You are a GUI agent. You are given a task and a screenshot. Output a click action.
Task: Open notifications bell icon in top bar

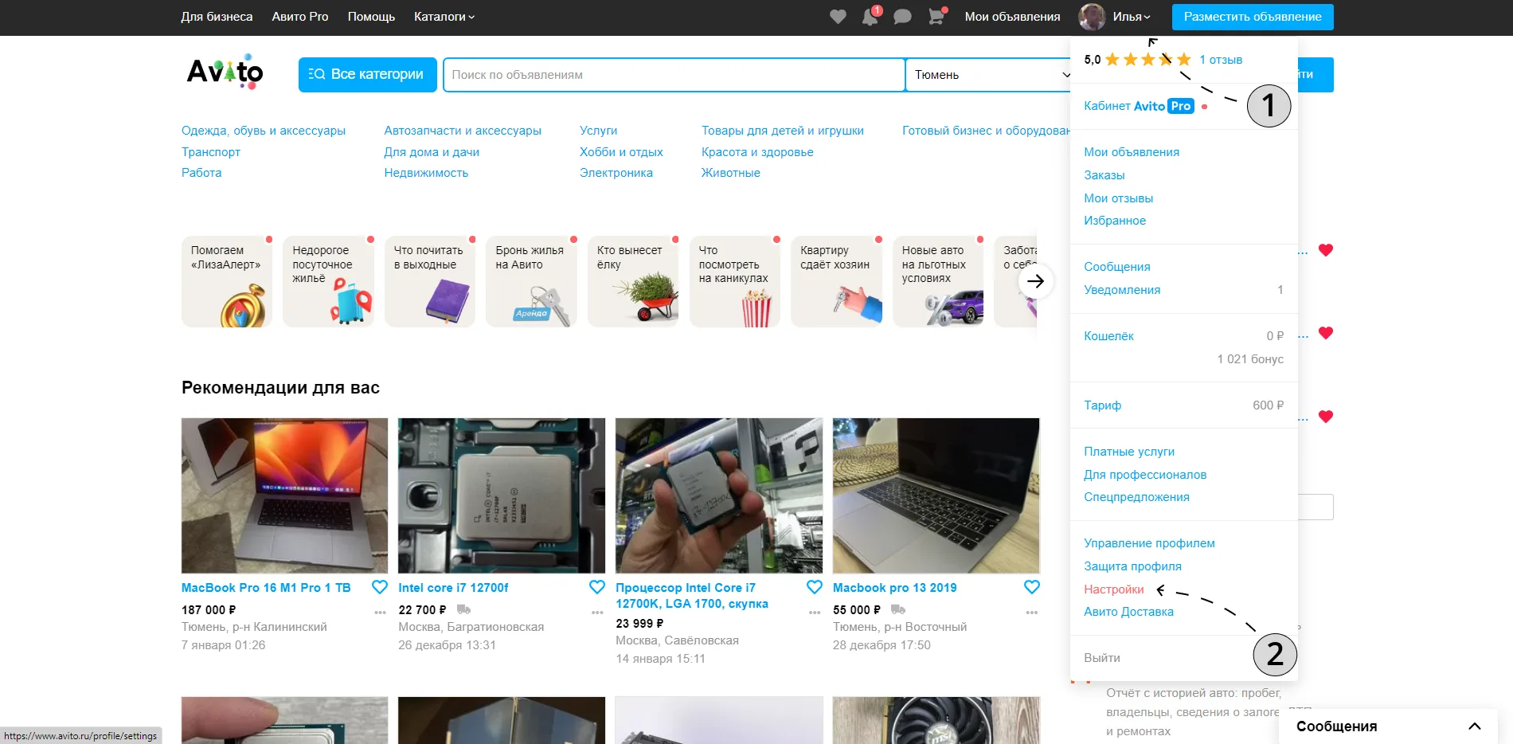tap(870, 17)
